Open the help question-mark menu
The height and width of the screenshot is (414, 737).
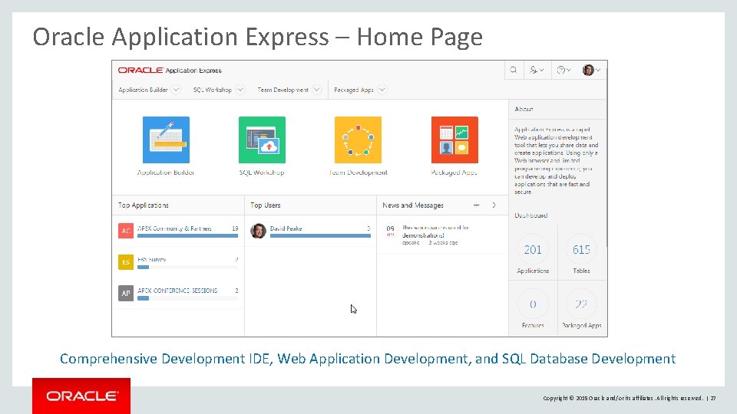pos(563,70)
